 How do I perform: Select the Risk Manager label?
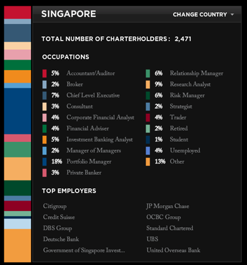pyautogui.click(x=187, y=95)
